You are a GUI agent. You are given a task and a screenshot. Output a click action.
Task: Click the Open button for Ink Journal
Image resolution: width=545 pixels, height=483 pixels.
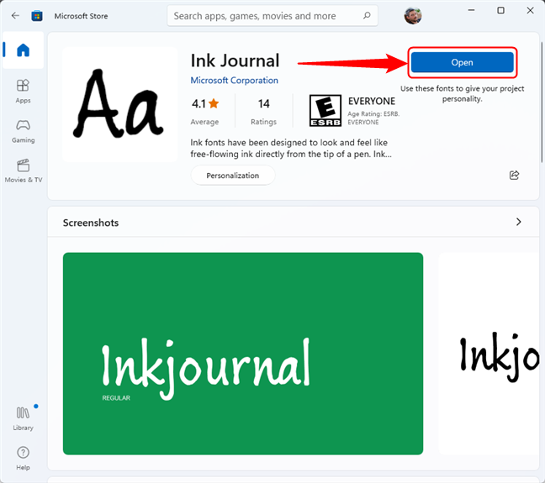462,62
